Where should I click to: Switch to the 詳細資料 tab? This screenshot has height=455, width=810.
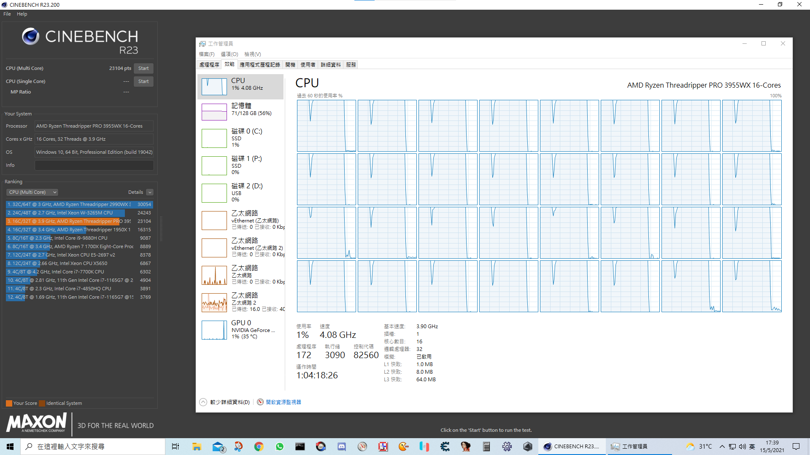pos(331,64)
